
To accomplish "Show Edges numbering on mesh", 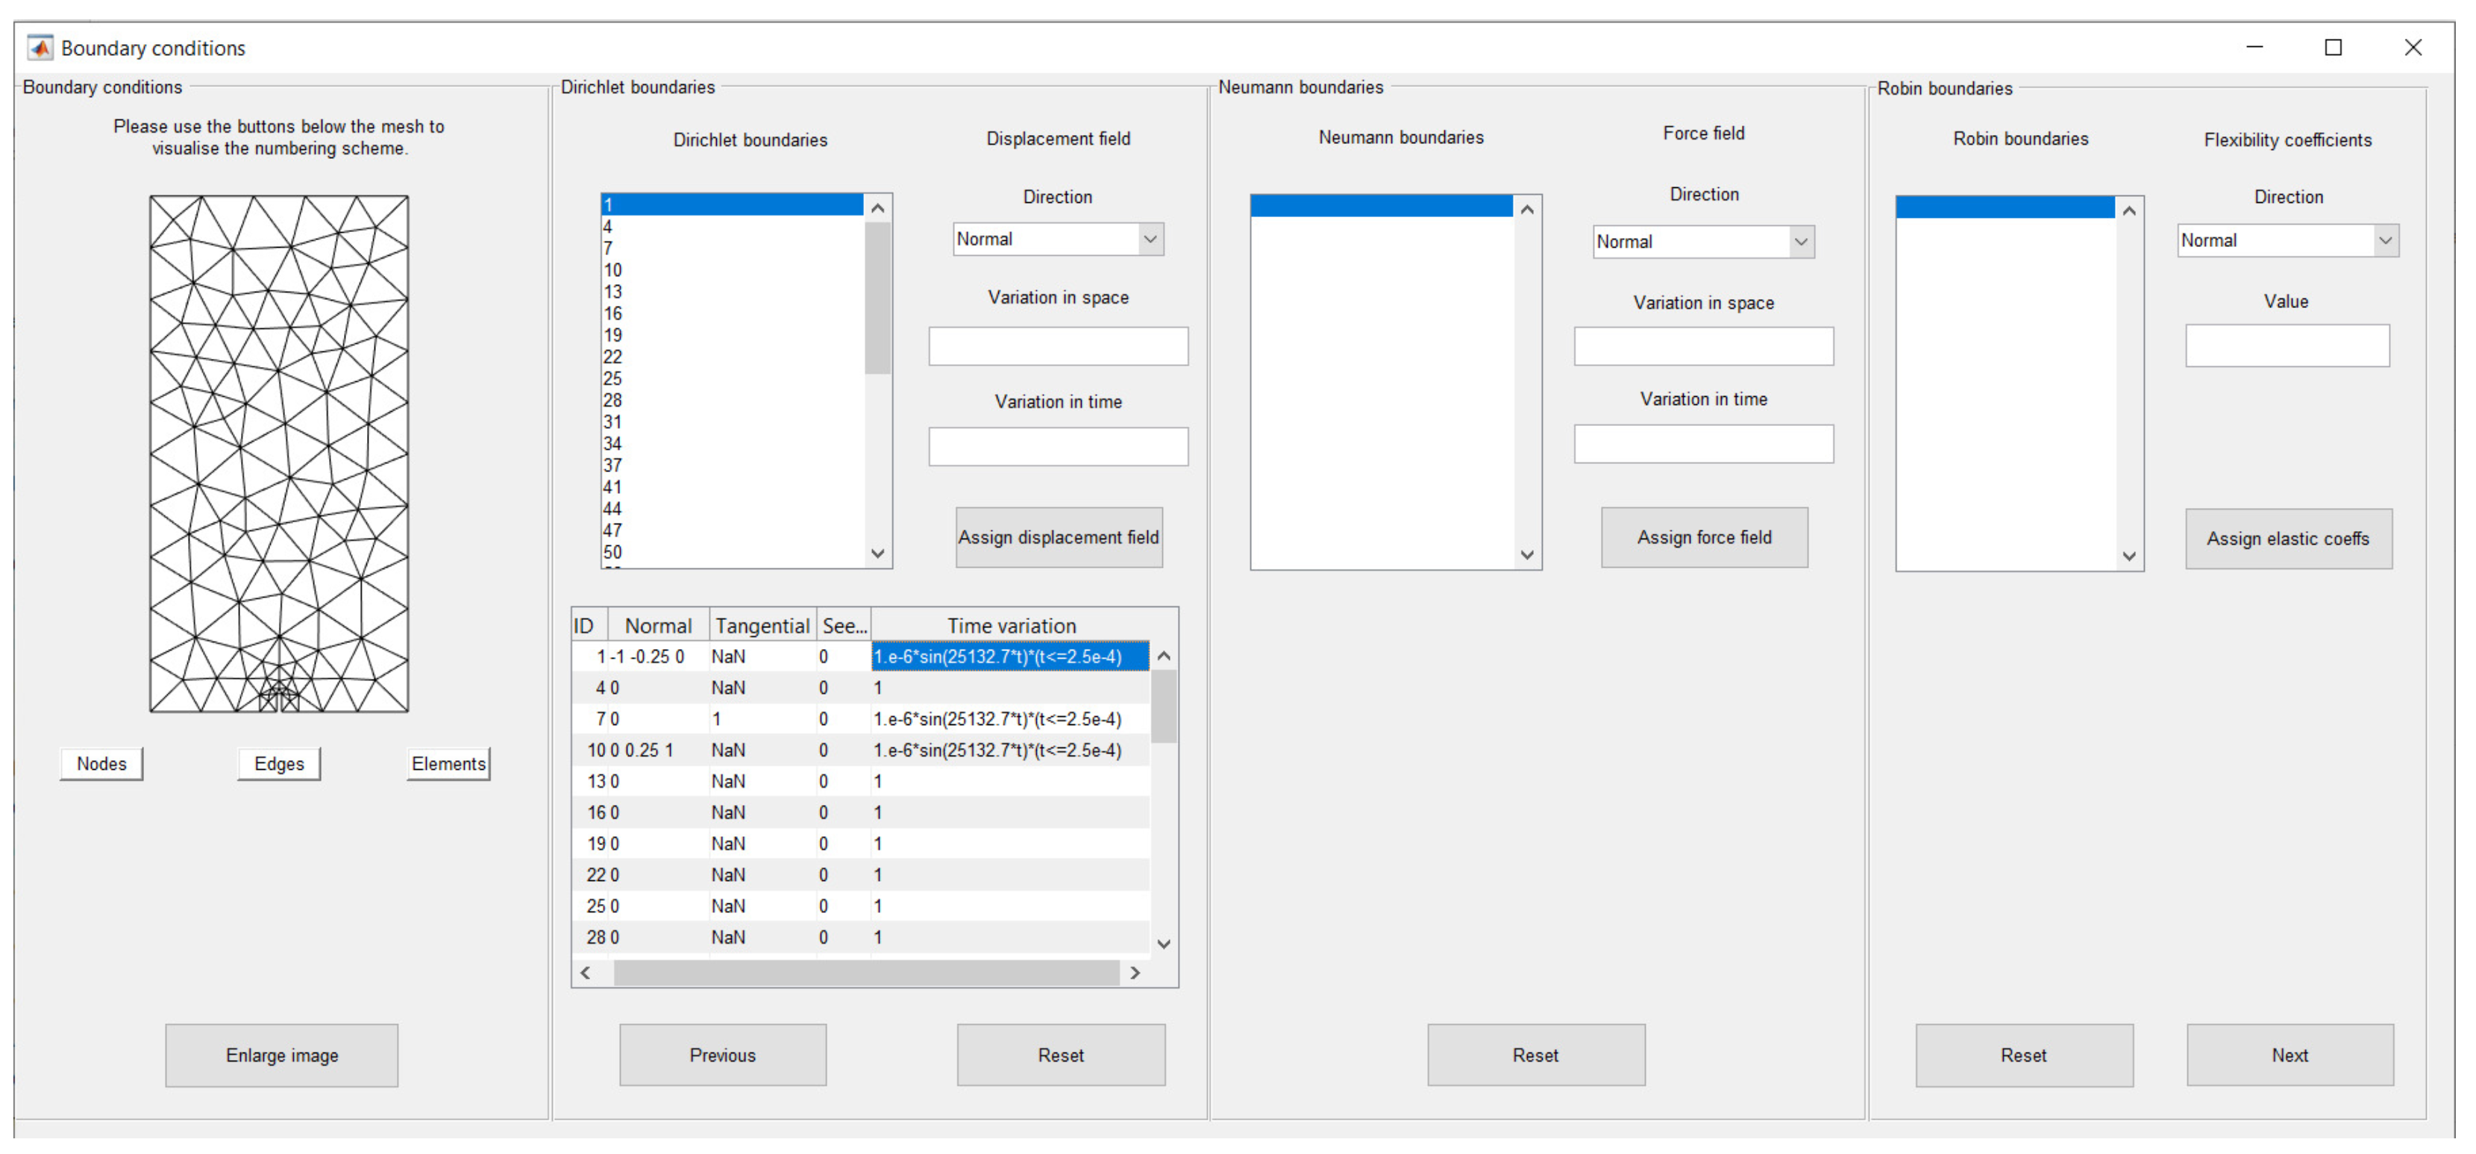I will coord(279,764).
